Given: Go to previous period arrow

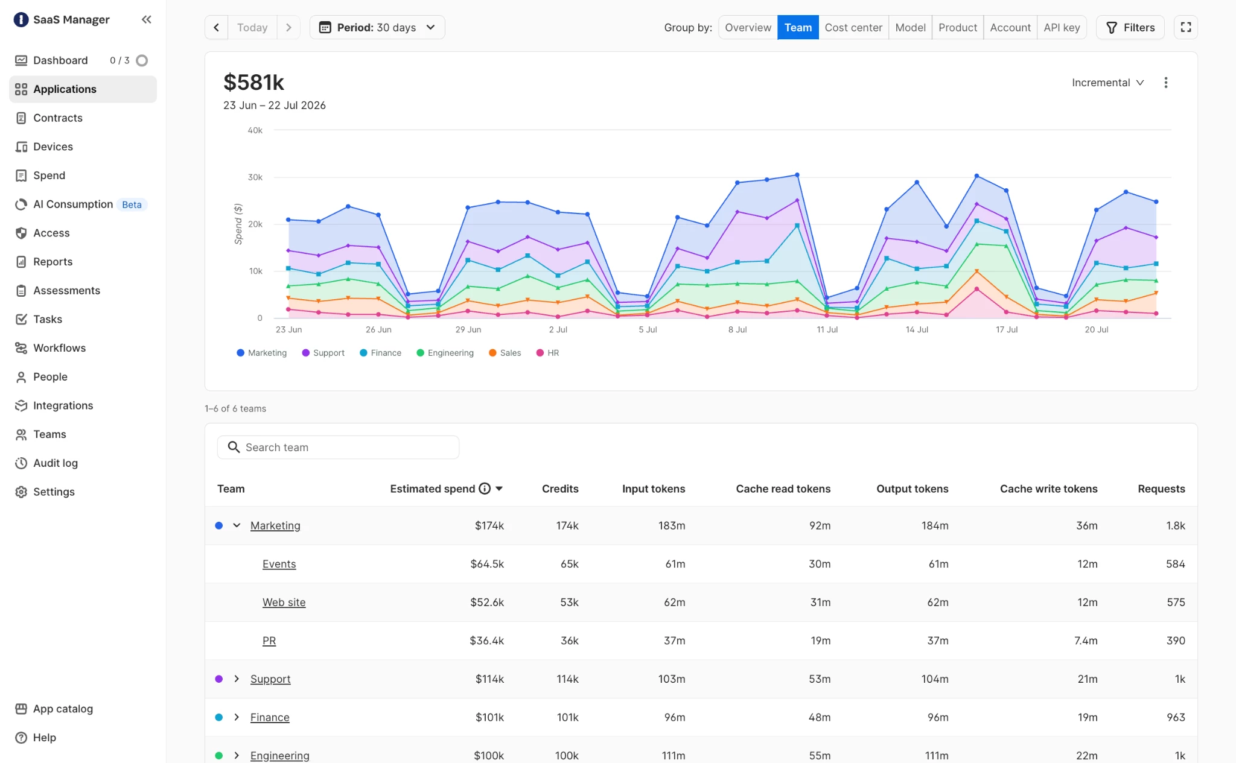Looking at the screenshot, I should (x=216, y=27).
